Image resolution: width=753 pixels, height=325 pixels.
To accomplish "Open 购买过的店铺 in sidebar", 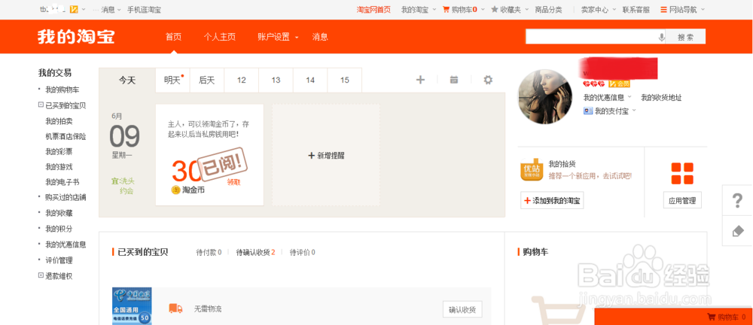I will coord(66,197).
